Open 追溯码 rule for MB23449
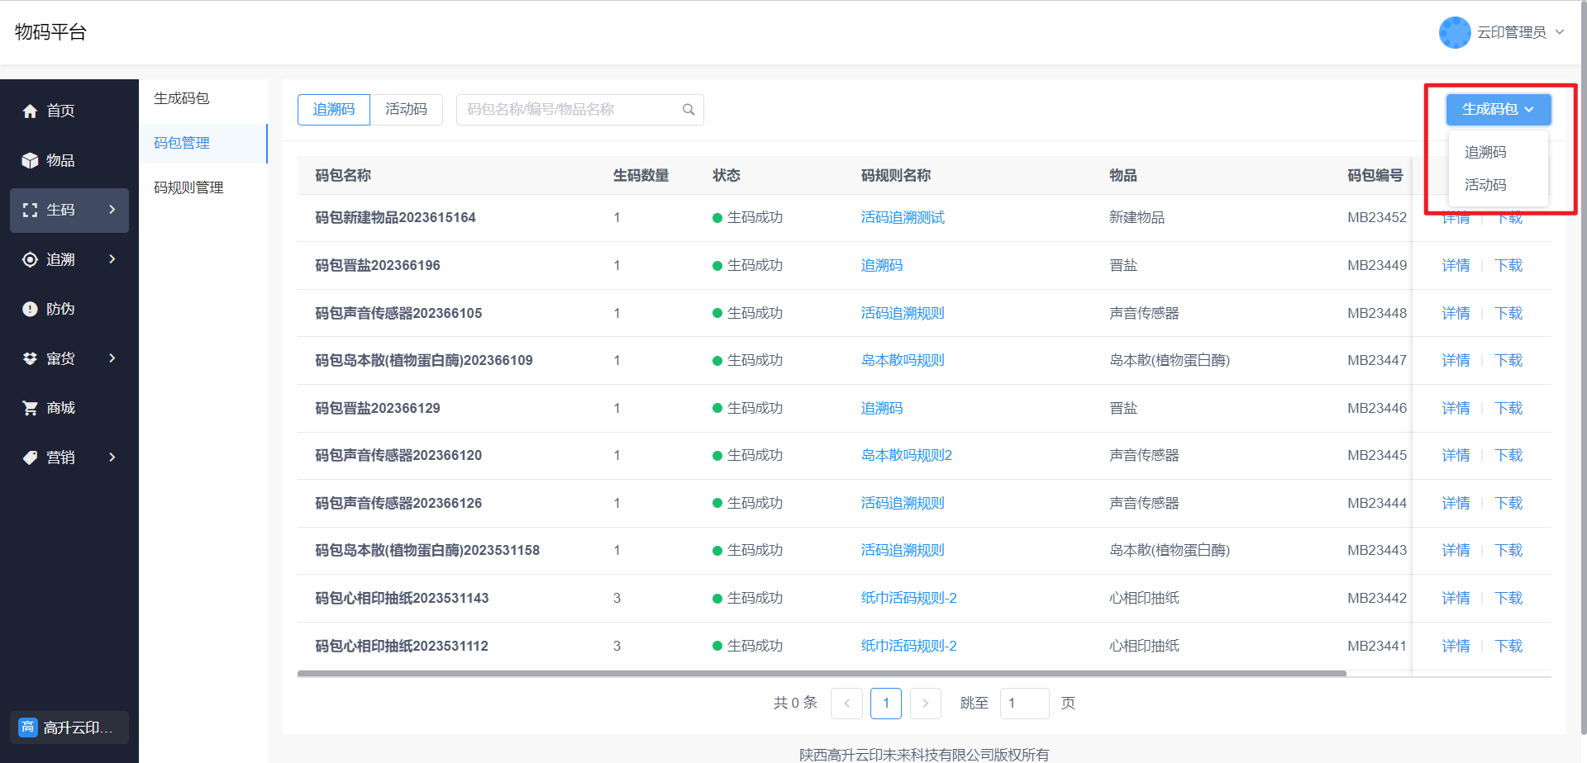The image size is (1587, 763). (882, 266)
